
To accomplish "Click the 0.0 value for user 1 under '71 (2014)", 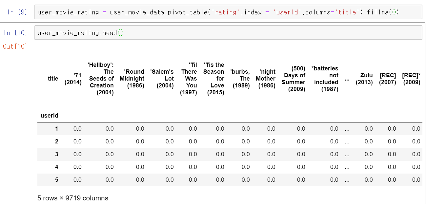I will 77,129.
